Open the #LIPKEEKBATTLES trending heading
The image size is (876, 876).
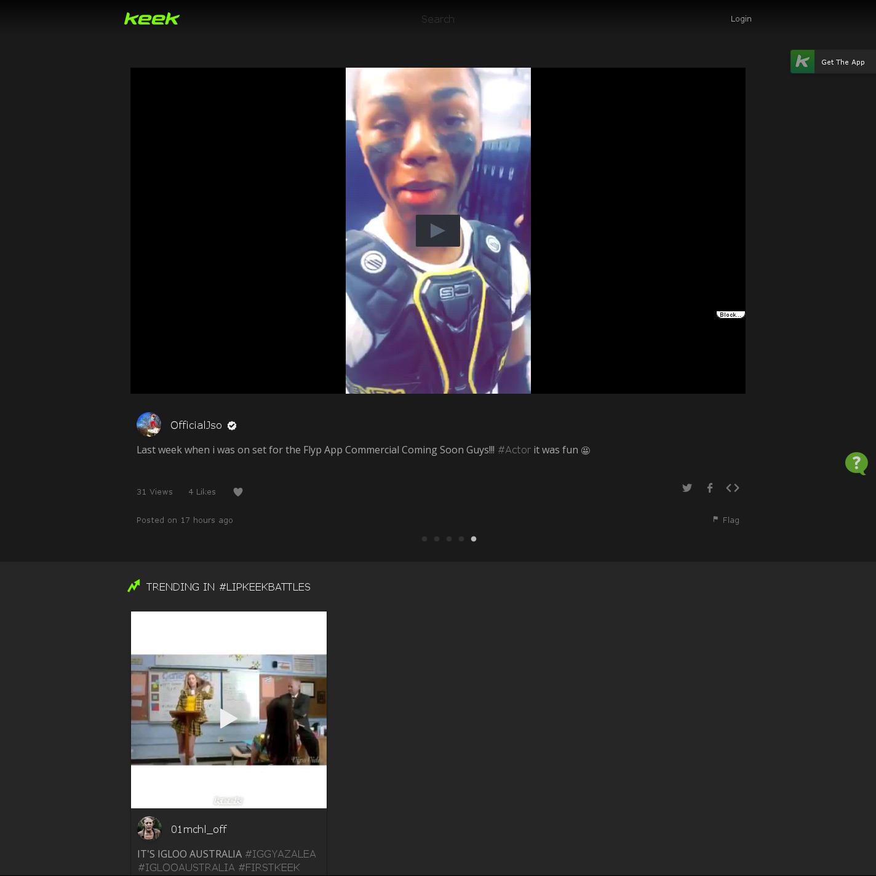pyautogui.click(x=265, y=587)
